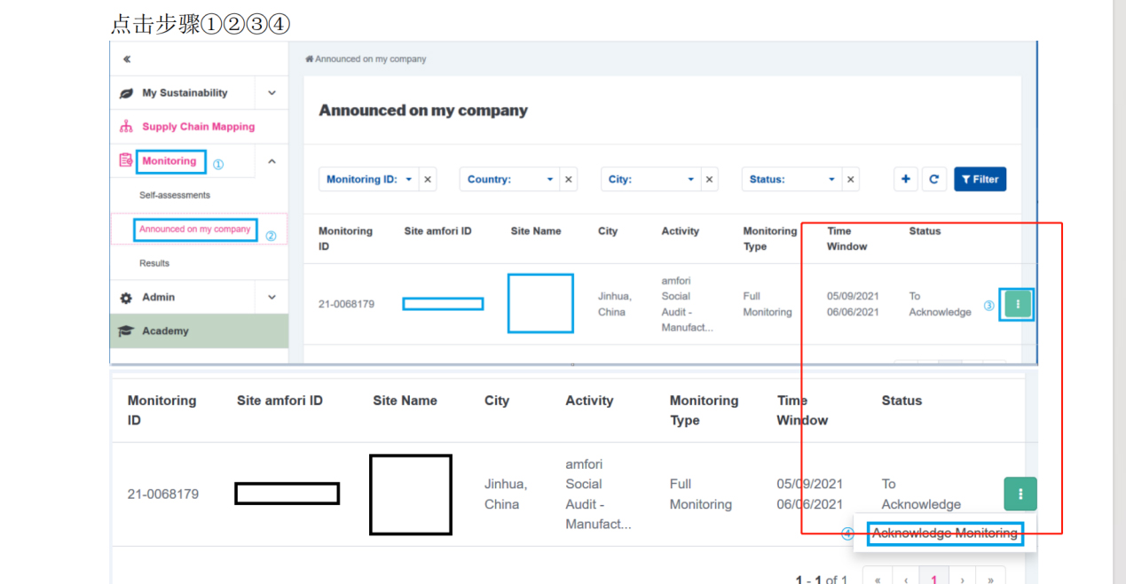The width and height of the screenshot is (1126, 584).
Task: Click the Supply Chain Mapping hierarchy icon
Action: tap(126, 127)
